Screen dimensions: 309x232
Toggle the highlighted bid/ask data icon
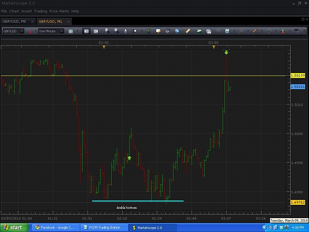[x=87, y=31]
